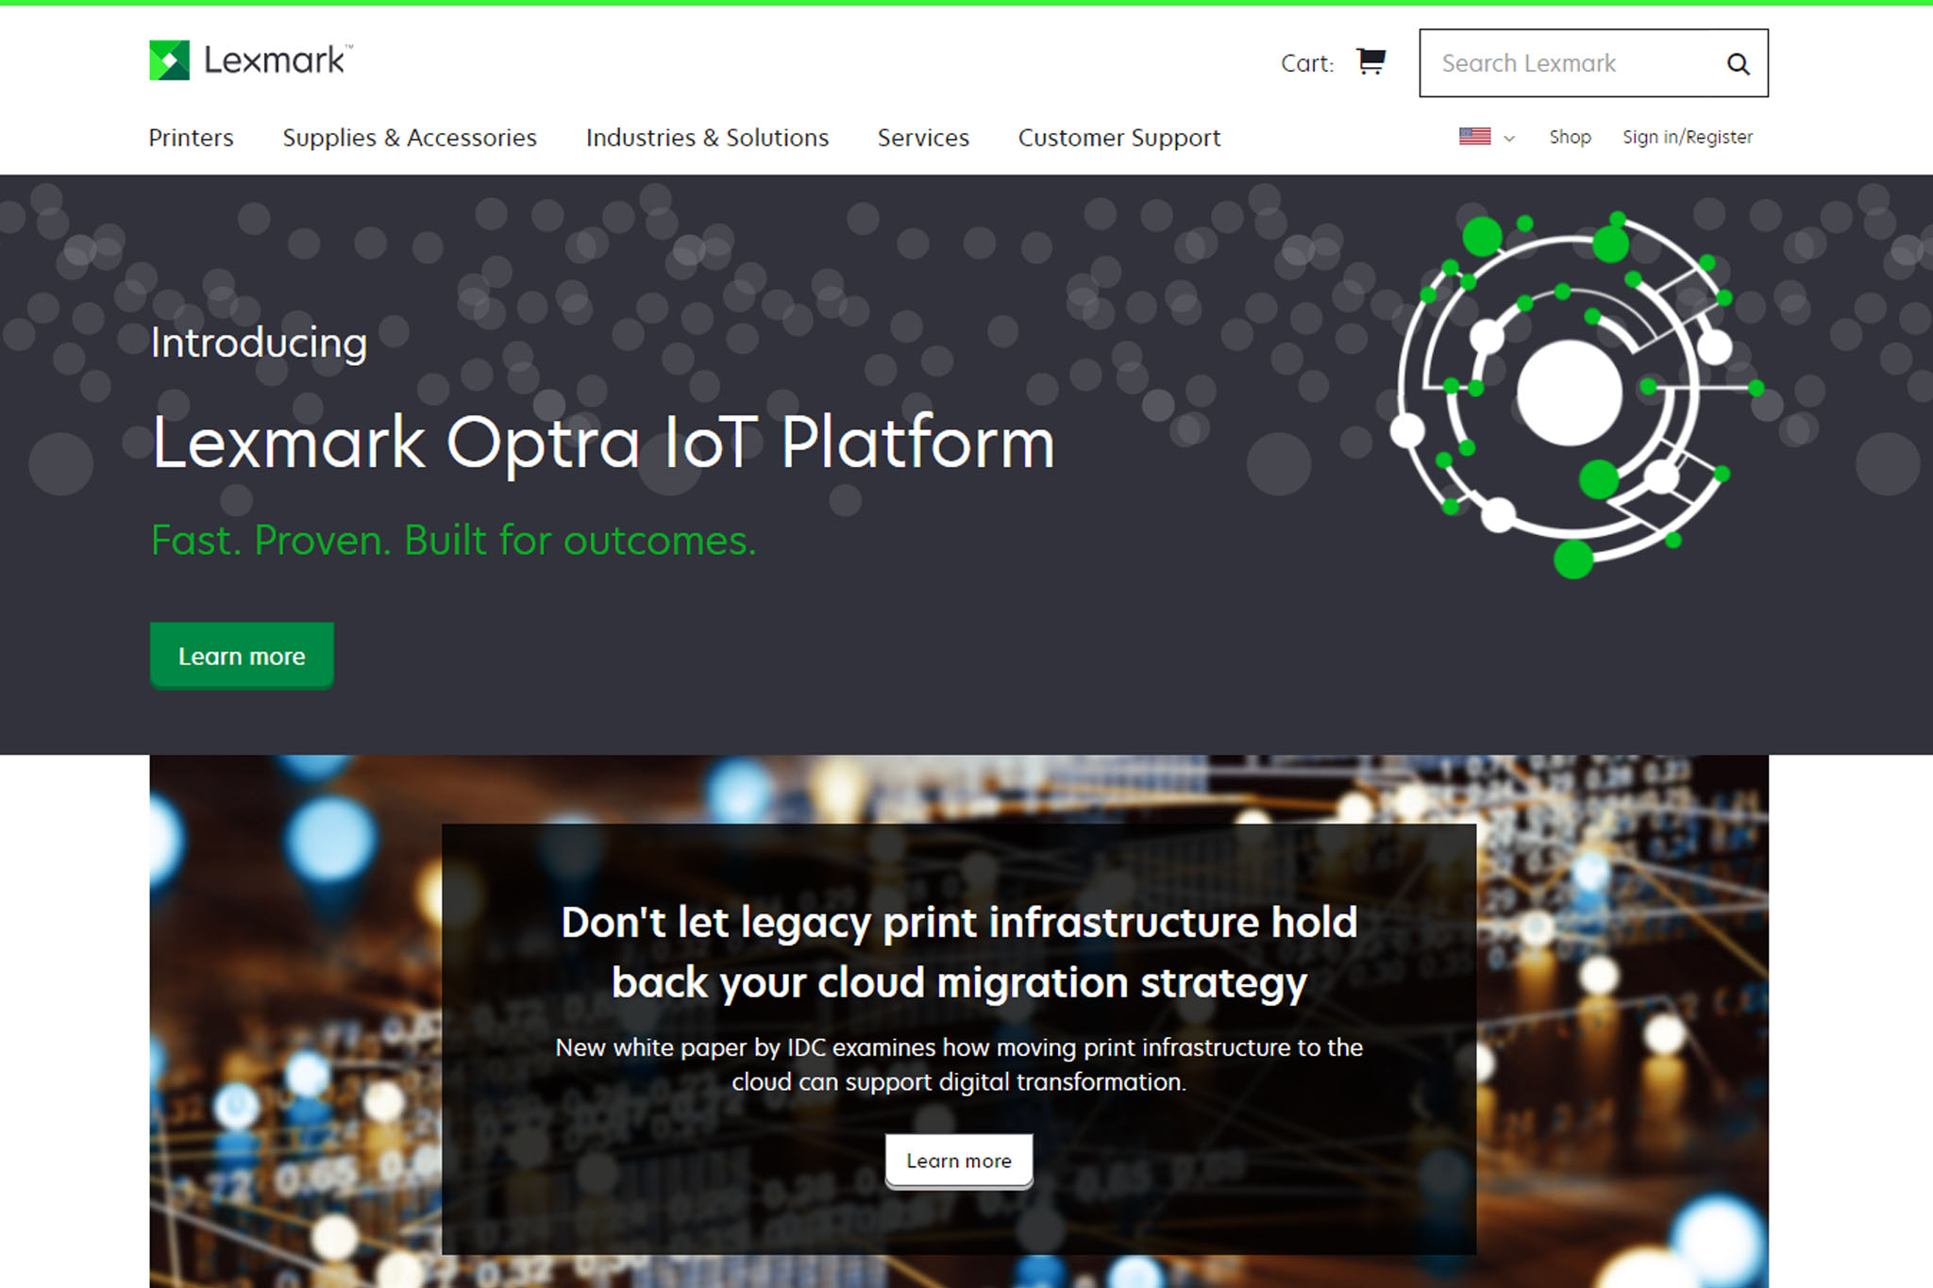Viewport: 1933px width, 1288px height.
Task: Click the Lexmark logo icon
Action: pyautogui.click(x=170, y=60)
